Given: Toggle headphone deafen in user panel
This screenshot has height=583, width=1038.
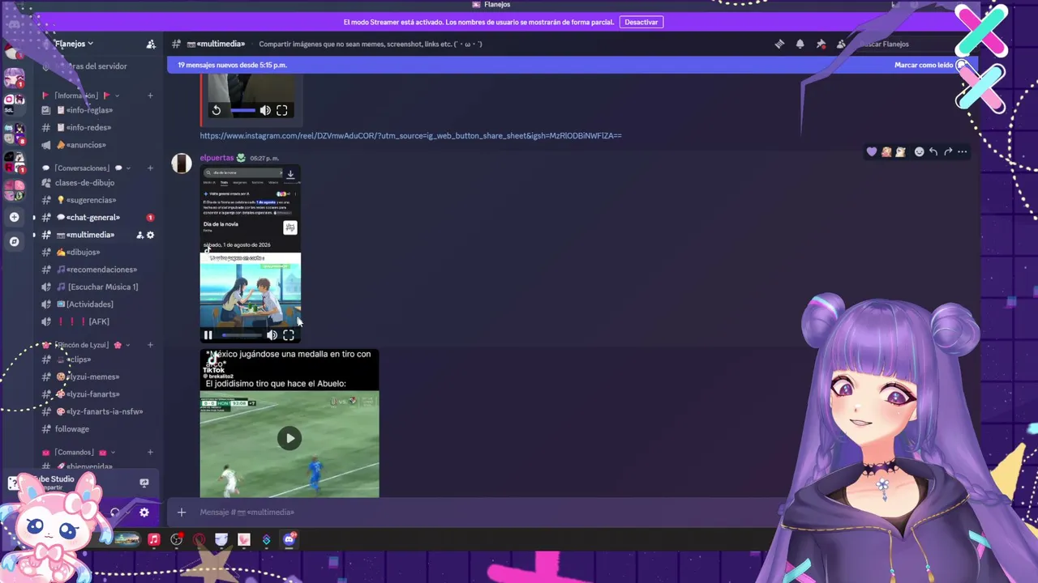Looking at the screenshot, I should pos(115,513).
